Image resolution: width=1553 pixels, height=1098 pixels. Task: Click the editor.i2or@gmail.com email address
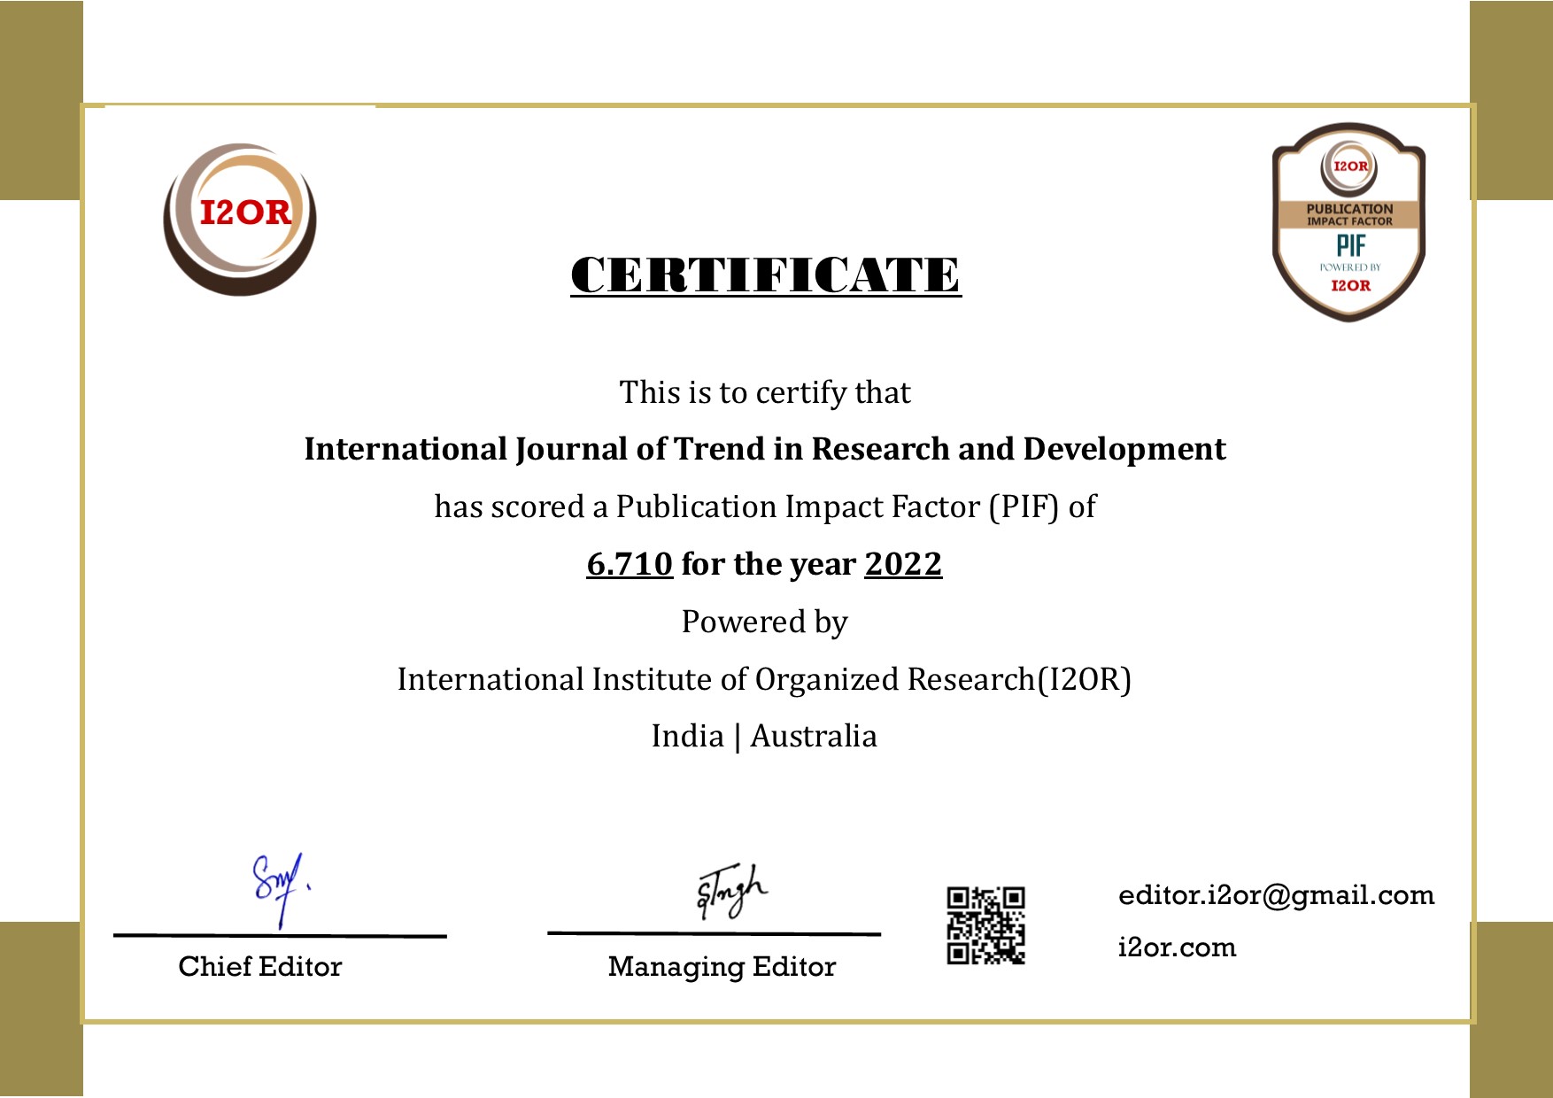[x=1276, y=895]
